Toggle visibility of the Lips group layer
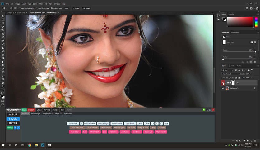260x150 pixels. [x=223, y=83]
